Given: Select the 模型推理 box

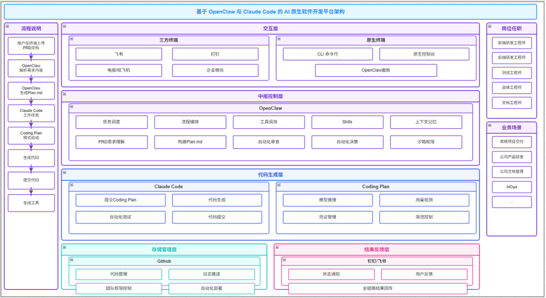Looking at the screenshot, I should coord(328,200).
